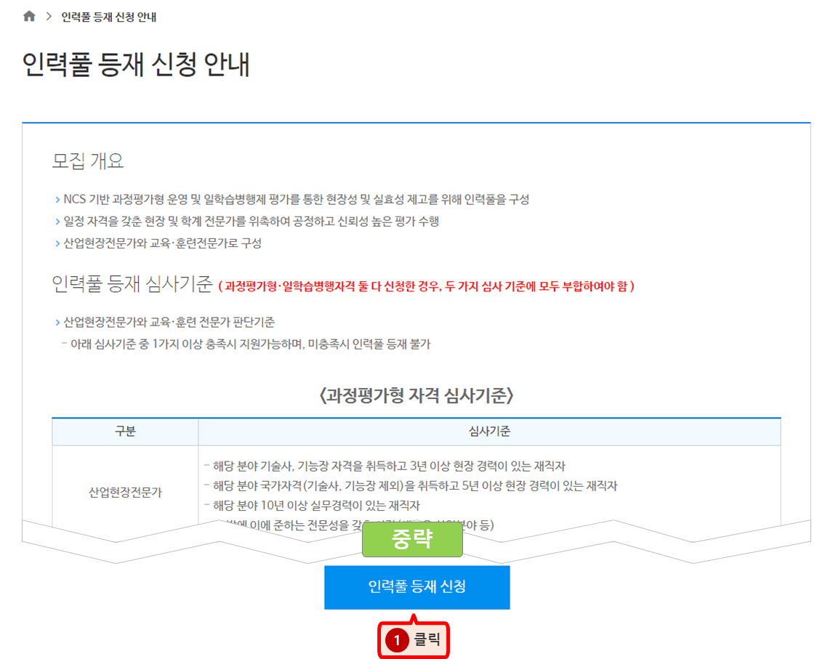
Task: Click the bullet starting NCS 기반 과정평가형
Action: [296, 199]
